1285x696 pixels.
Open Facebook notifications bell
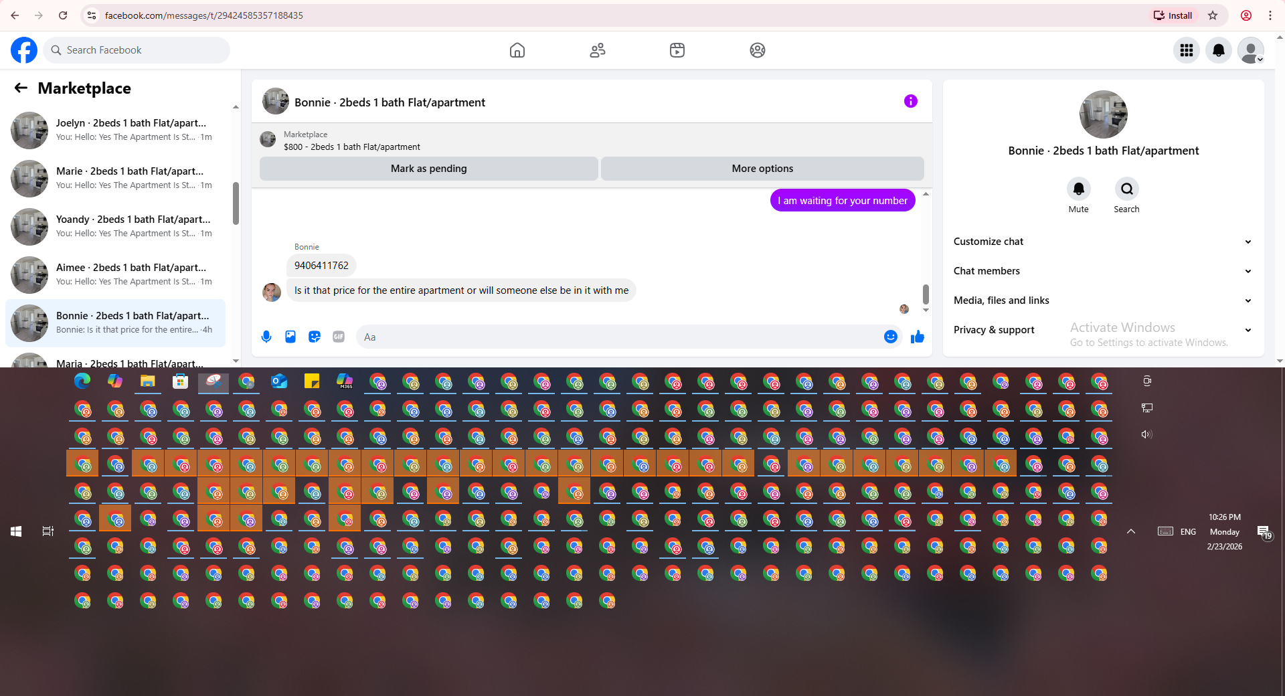point(1219,50)
